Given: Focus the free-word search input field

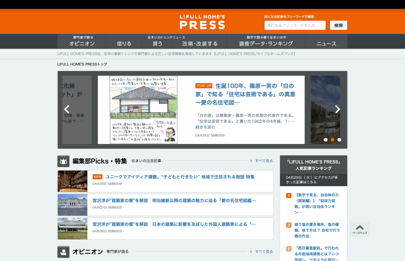Looking at the screenshot, I should pyautogui.click(x=295, y=25).
